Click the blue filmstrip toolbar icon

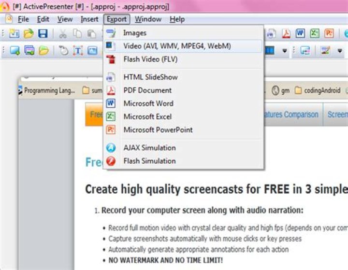coord(269,51)
